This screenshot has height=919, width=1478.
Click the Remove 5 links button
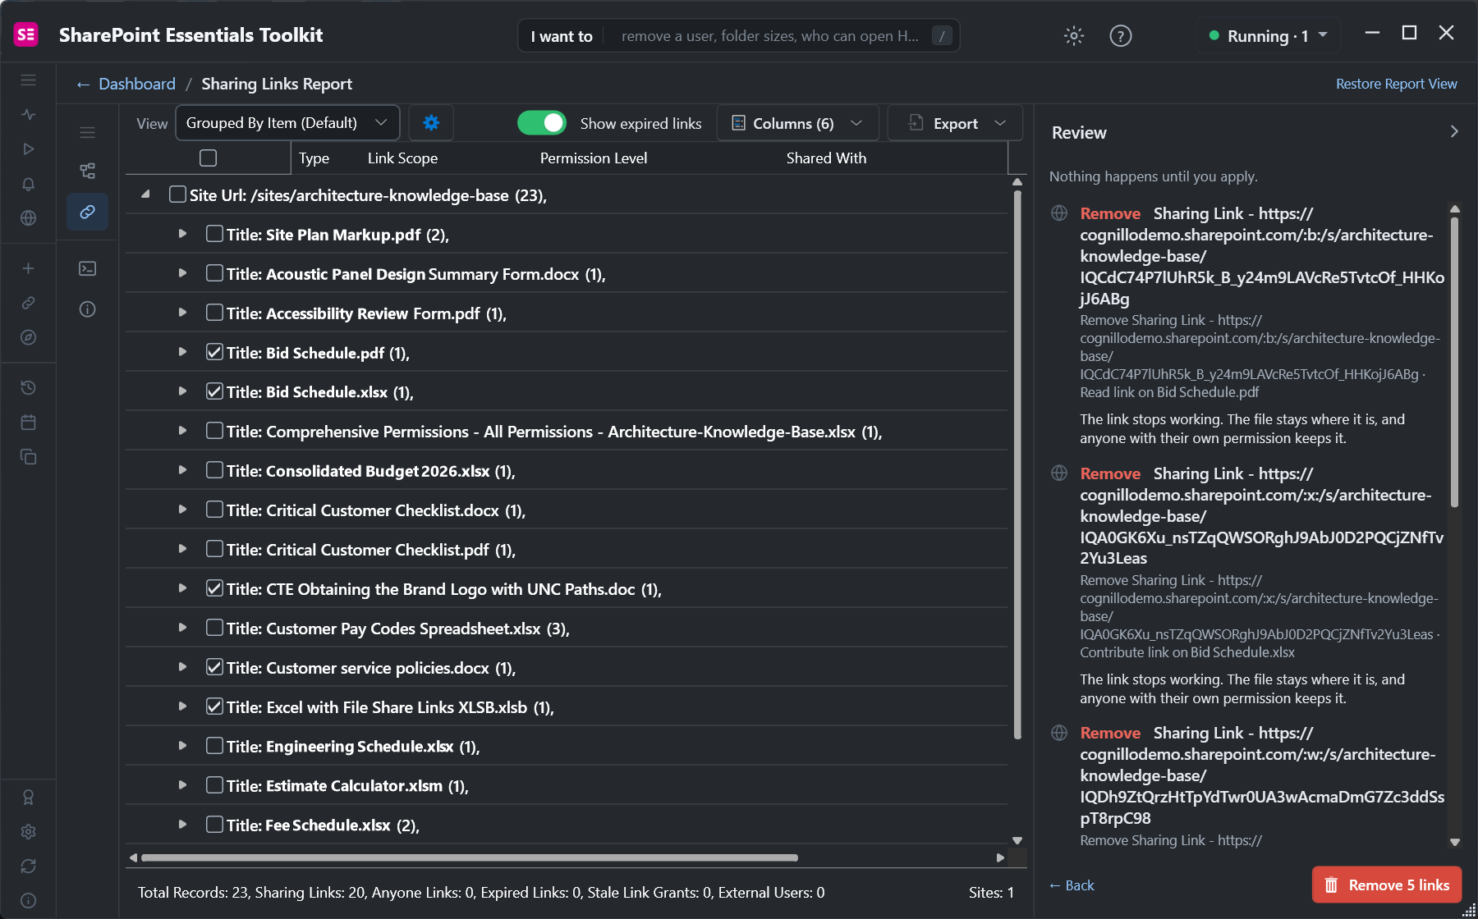pos(1387,885)
